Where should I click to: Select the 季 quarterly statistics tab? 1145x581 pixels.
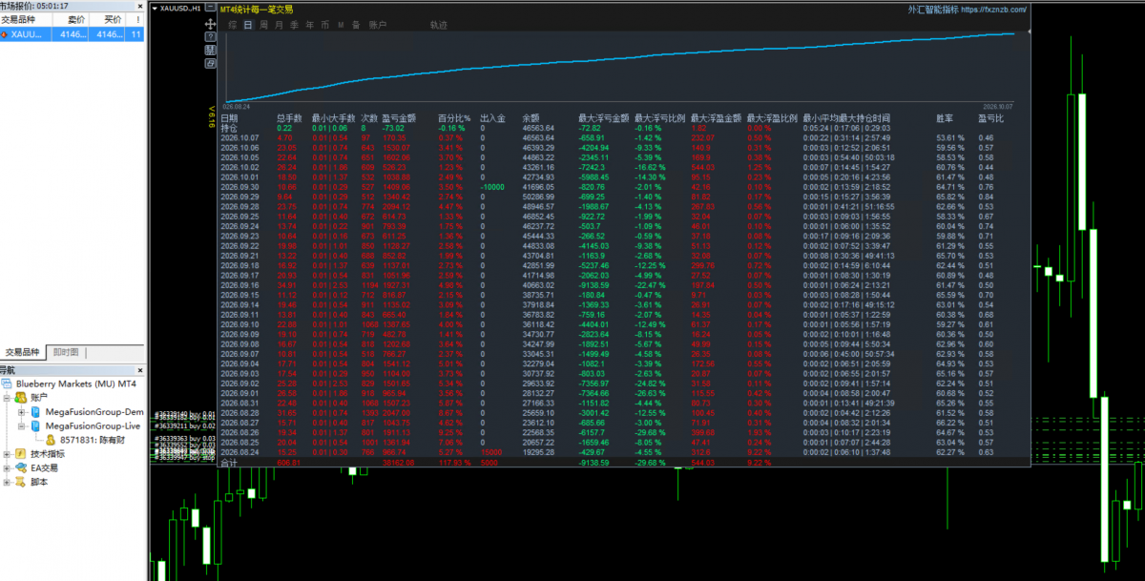[x=294, y=25]
